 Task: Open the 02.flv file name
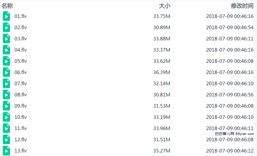point(21,28)
